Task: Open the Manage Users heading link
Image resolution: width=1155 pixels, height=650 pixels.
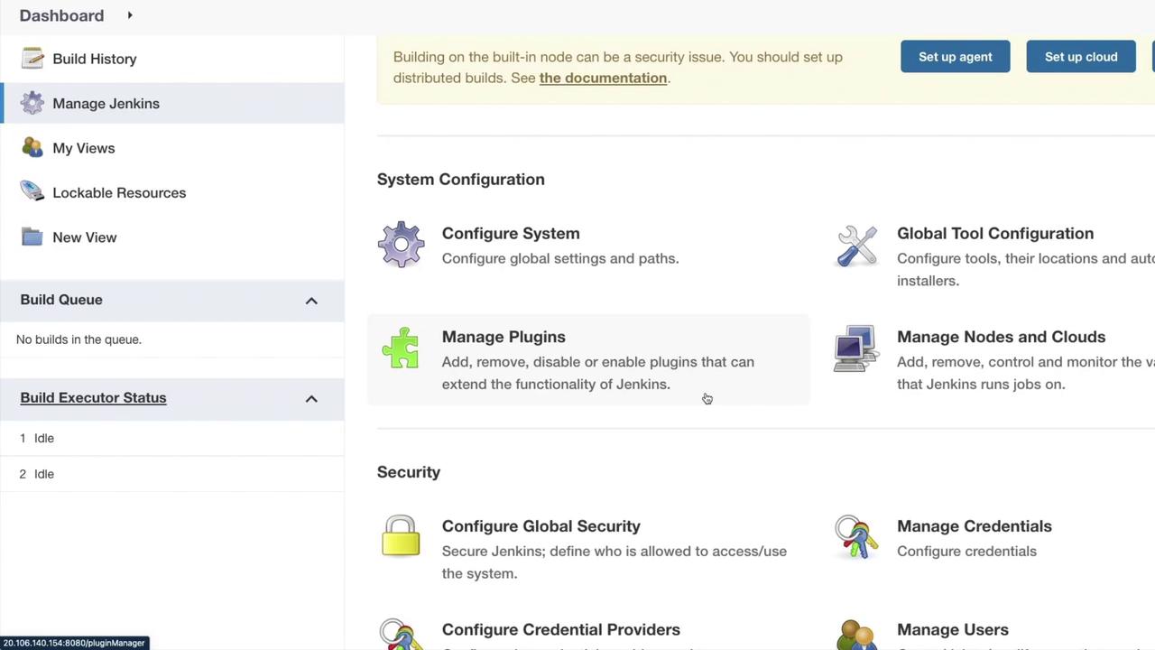Action: (952, 629)
